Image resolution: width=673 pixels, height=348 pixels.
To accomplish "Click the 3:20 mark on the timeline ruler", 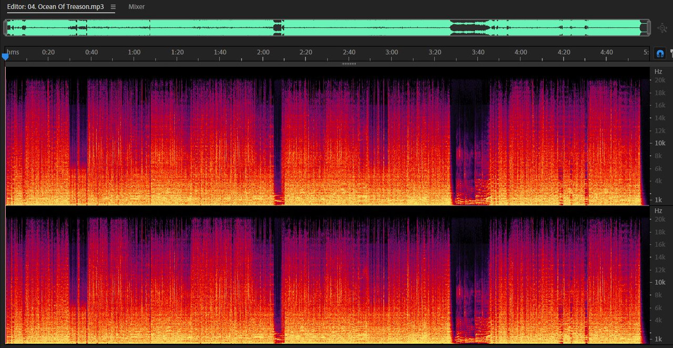I will click(435, 52).
